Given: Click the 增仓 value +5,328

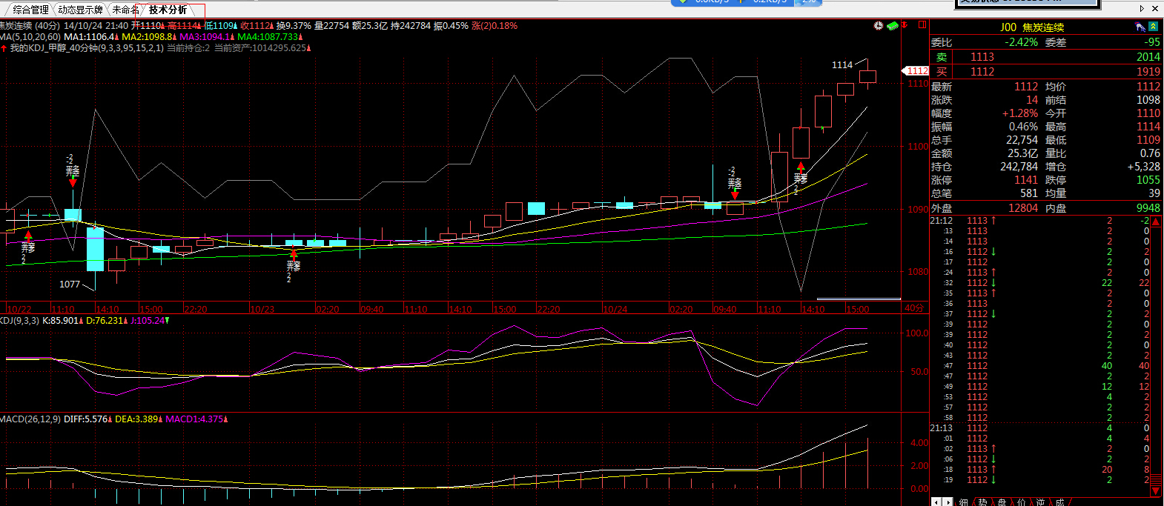Looking at the screenshot, I should (x=1144, y=167).
